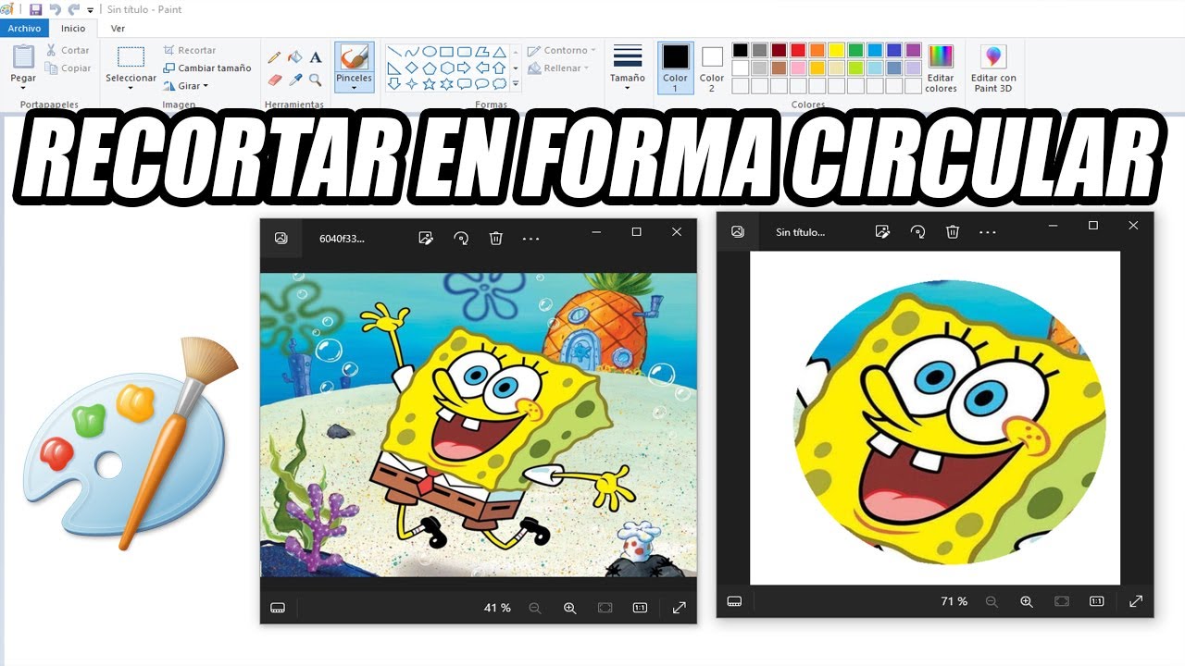Click Editar con Paint 3D
Screen dimensions: 1185x666
[993, 68]
